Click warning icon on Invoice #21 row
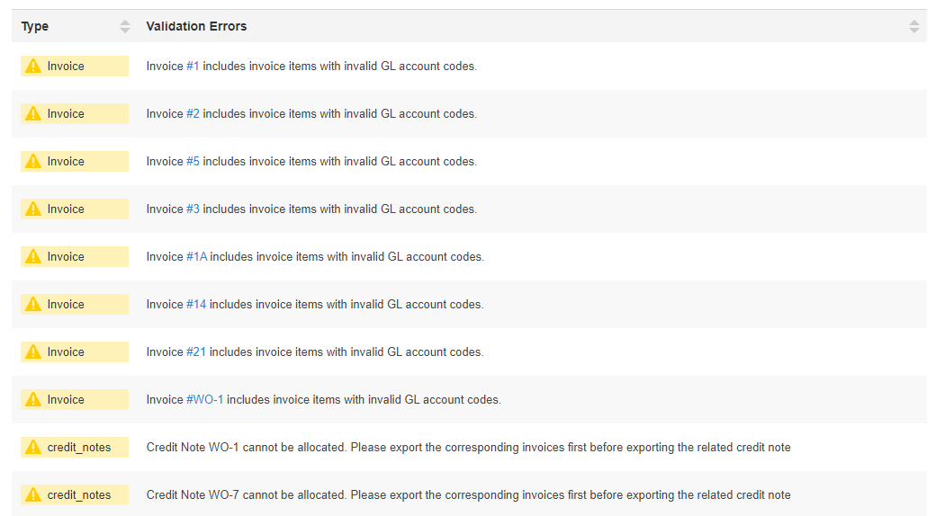936x516 pixels. 33,351
